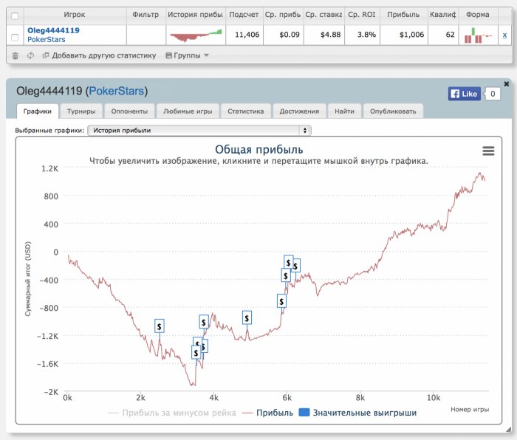Viewport: 517px width, 440px height.
Task: Open the 'Любимые игры' tab
Action: pyautogui.click(x=188, y=111)
